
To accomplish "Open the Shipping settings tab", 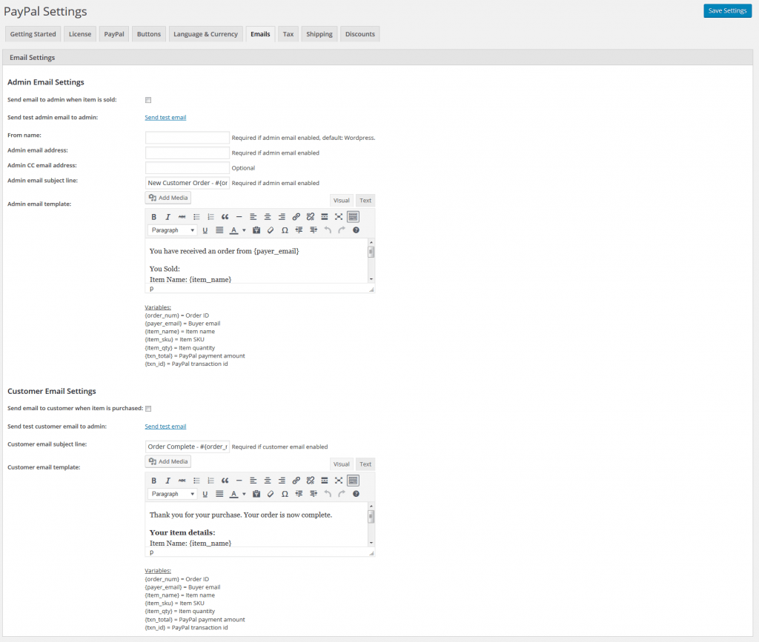I will [319, 34].
